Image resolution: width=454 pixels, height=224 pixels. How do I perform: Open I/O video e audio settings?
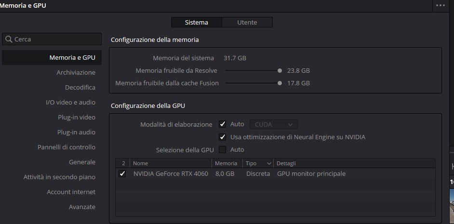(x=70, y=102)
